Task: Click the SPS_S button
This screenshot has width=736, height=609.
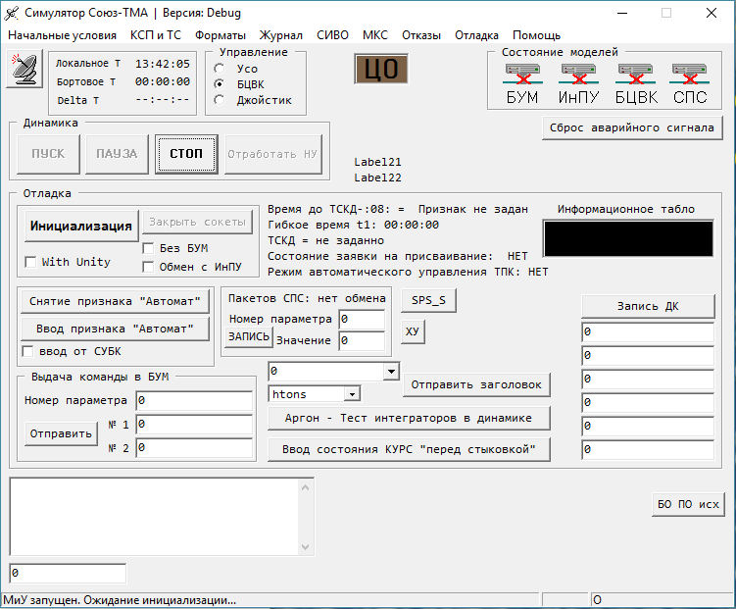Action: tap(428, 300)
